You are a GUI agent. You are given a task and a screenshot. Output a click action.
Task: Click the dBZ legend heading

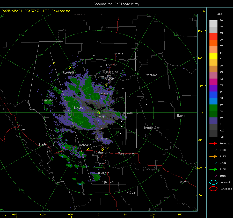(x=220, y=14)
